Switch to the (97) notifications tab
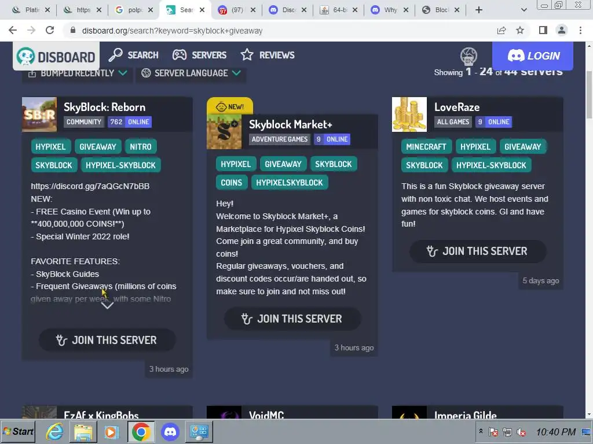Screen dimensions: 593x444 click(237, 10)
